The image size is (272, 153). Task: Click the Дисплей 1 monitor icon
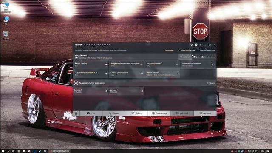(76, 57)
